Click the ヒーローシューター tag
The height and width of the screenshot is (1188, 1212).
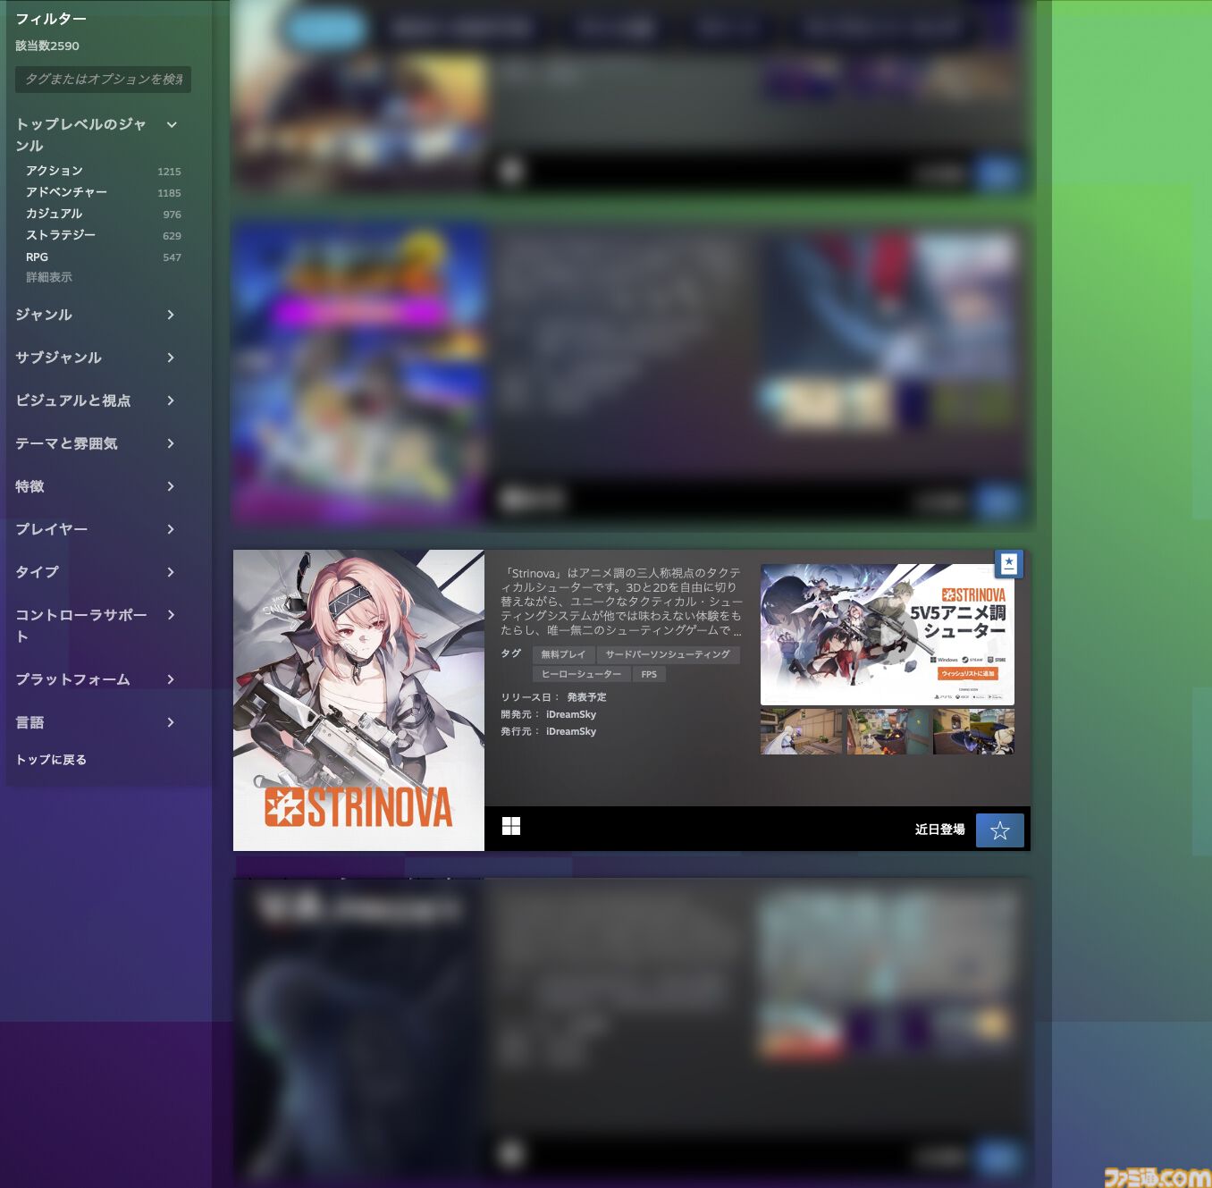(x=581, y=674)
